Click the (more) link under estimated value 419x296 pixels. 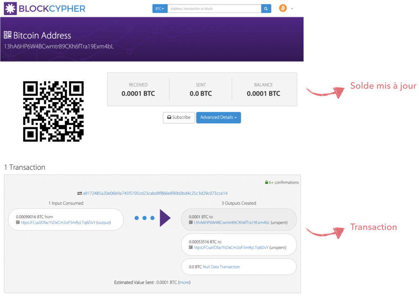(184, 282)
